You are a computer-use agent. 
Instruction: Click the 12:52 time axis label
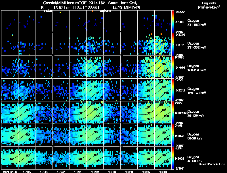(61, 172)
